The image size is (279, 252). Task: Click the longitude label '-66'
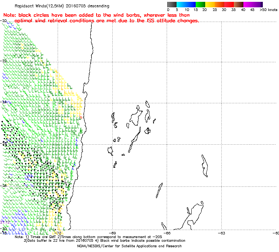167,233
